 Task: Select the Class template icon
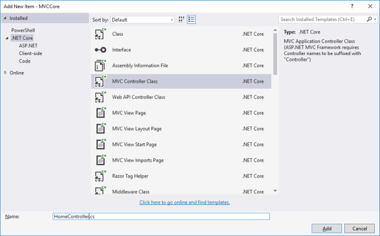99,34
